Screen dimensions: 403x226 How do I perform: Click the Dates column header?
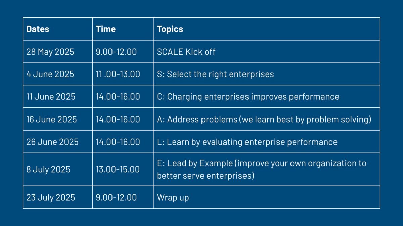[57, 29]
